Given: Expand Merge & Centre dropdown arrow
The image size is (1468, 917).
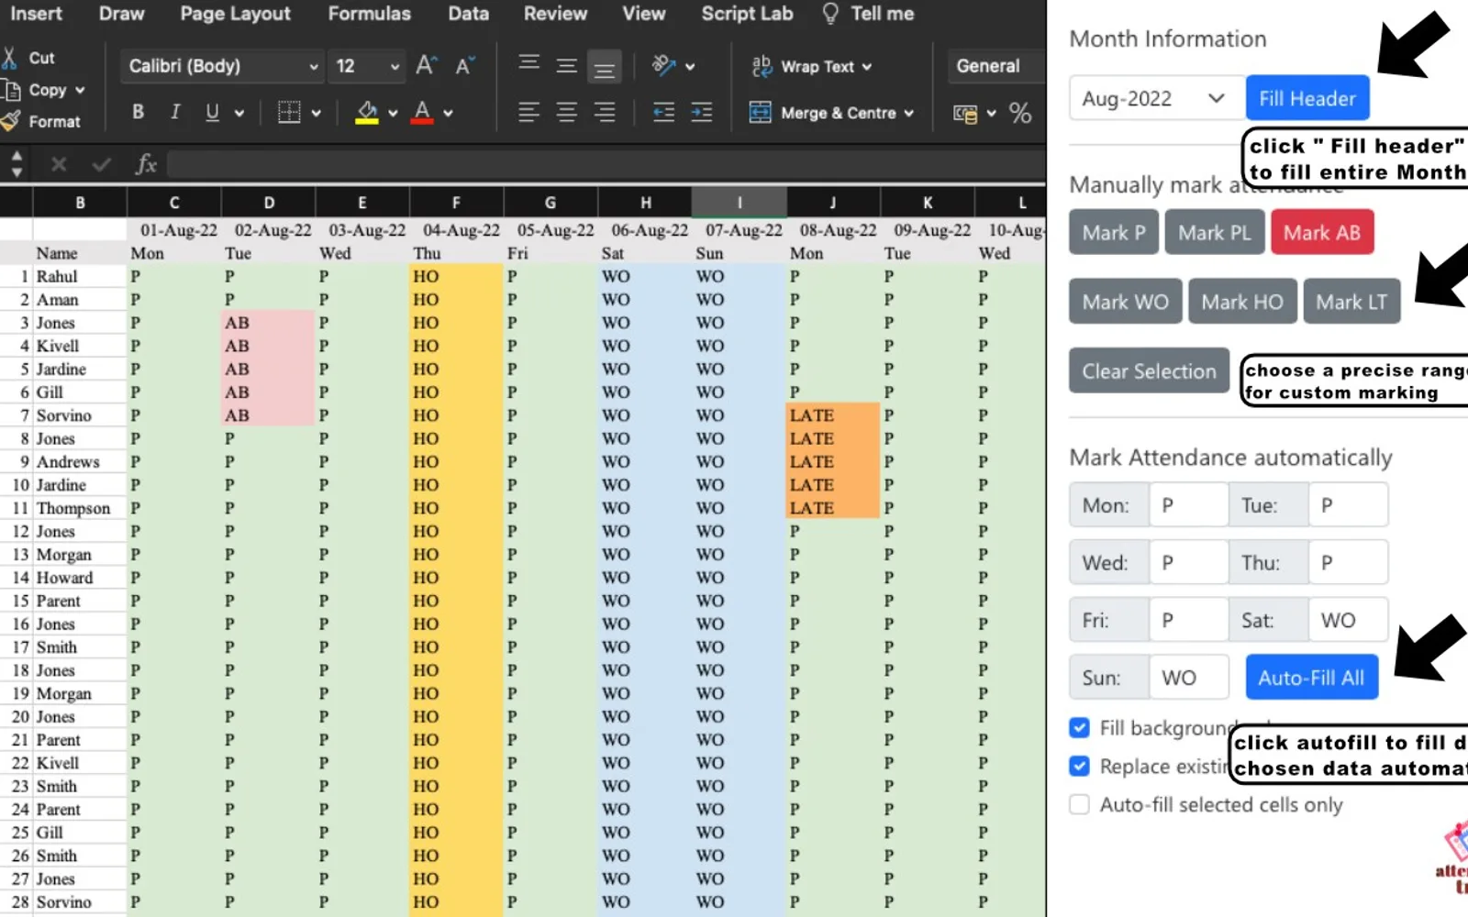Looking at the screenshot, I should (x=909, y=114).
